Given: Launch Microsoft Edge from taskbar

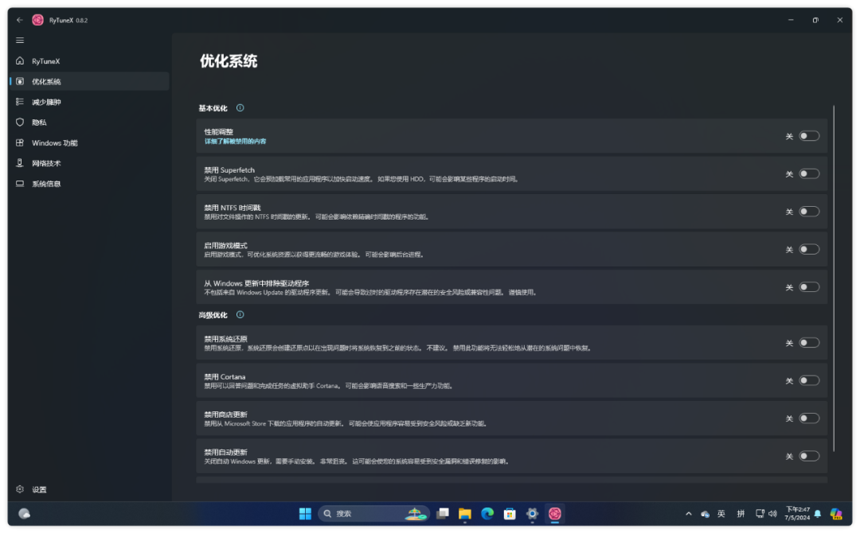Looking at the screenshot, I should [487, 513].
